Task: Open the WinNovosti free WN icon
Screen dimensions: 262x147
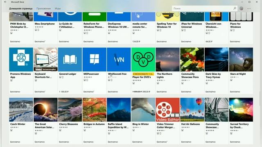Action: 119,60
